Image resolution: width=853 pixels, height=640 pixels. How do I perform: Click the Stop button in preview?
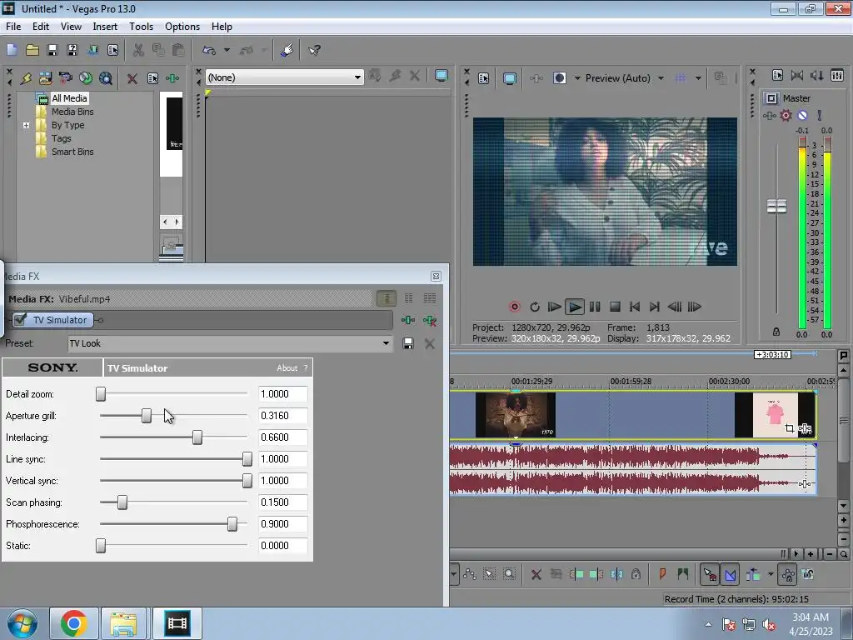point(615,307)
